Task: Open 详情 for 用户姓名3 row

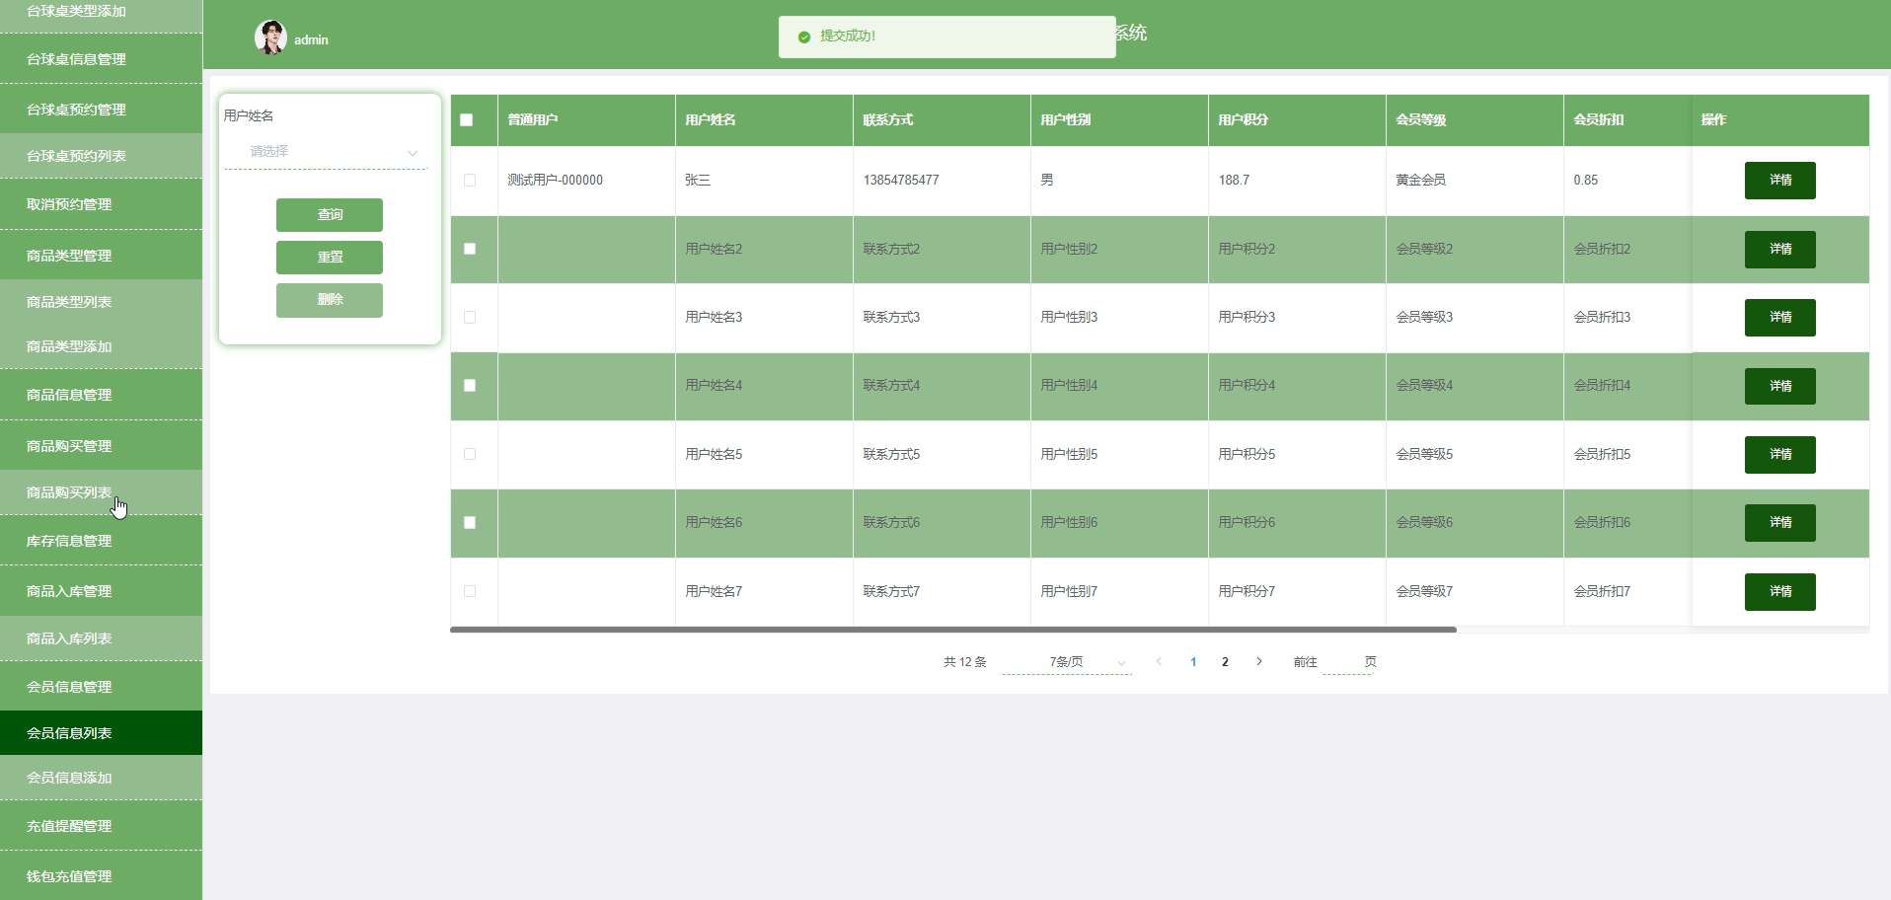Action: point(1780,318)
